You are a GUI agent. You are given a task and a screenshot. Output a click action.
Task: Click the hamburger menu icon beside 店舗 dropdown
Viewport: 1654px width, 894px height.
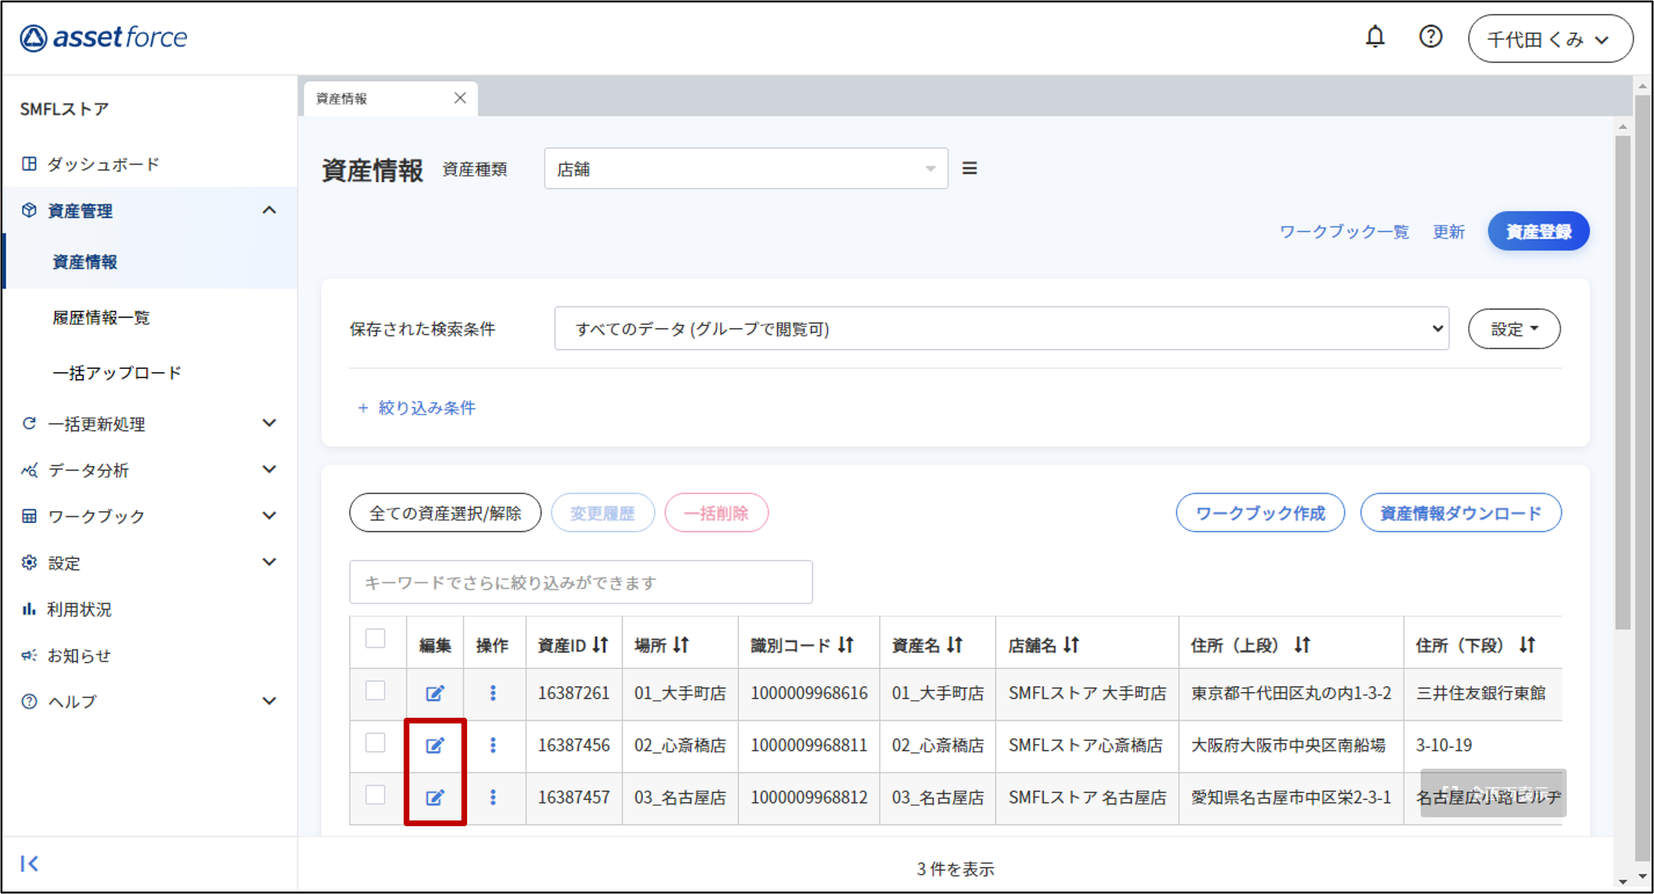coord(969,168)
